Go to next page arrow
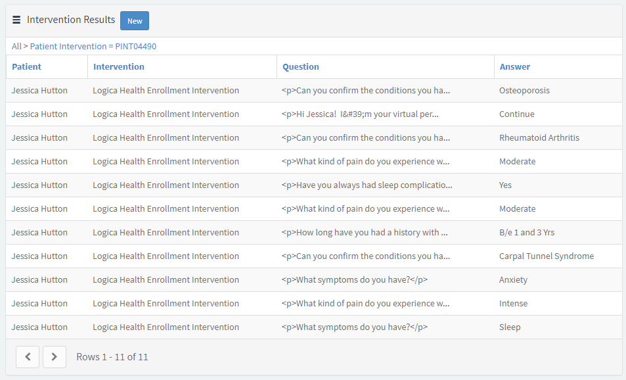626x380 pixels. pos(55,357)
